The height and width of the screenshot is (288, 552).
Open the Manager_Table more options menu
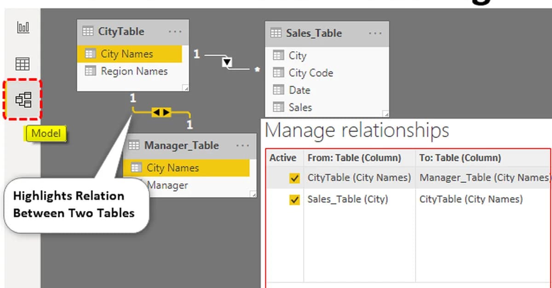242,145
